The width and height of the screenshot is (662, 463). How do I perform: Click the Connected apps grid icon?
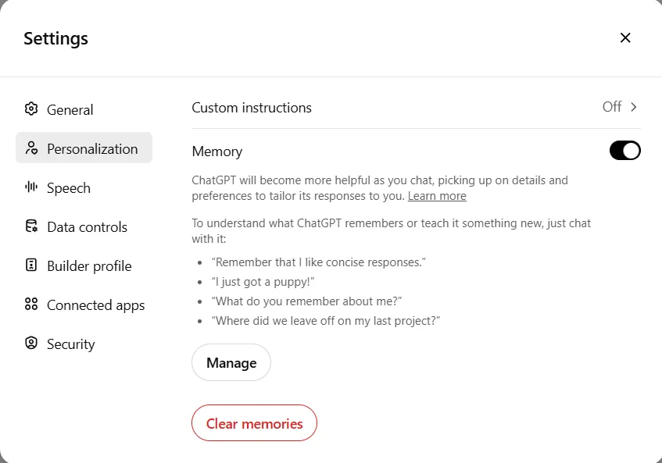pos(31,304)
